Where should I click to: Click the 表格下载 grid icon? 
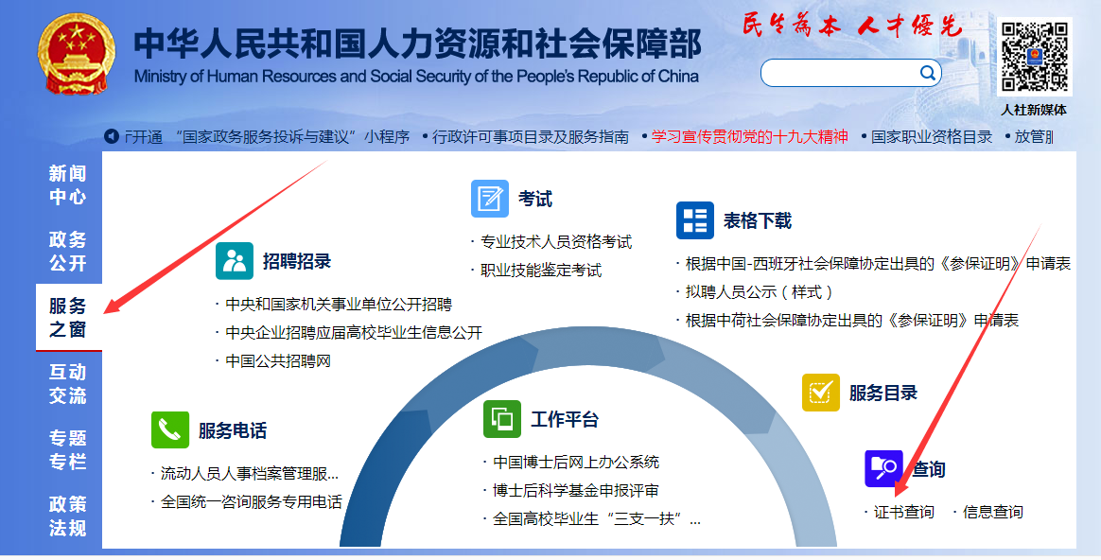[695, 220]
